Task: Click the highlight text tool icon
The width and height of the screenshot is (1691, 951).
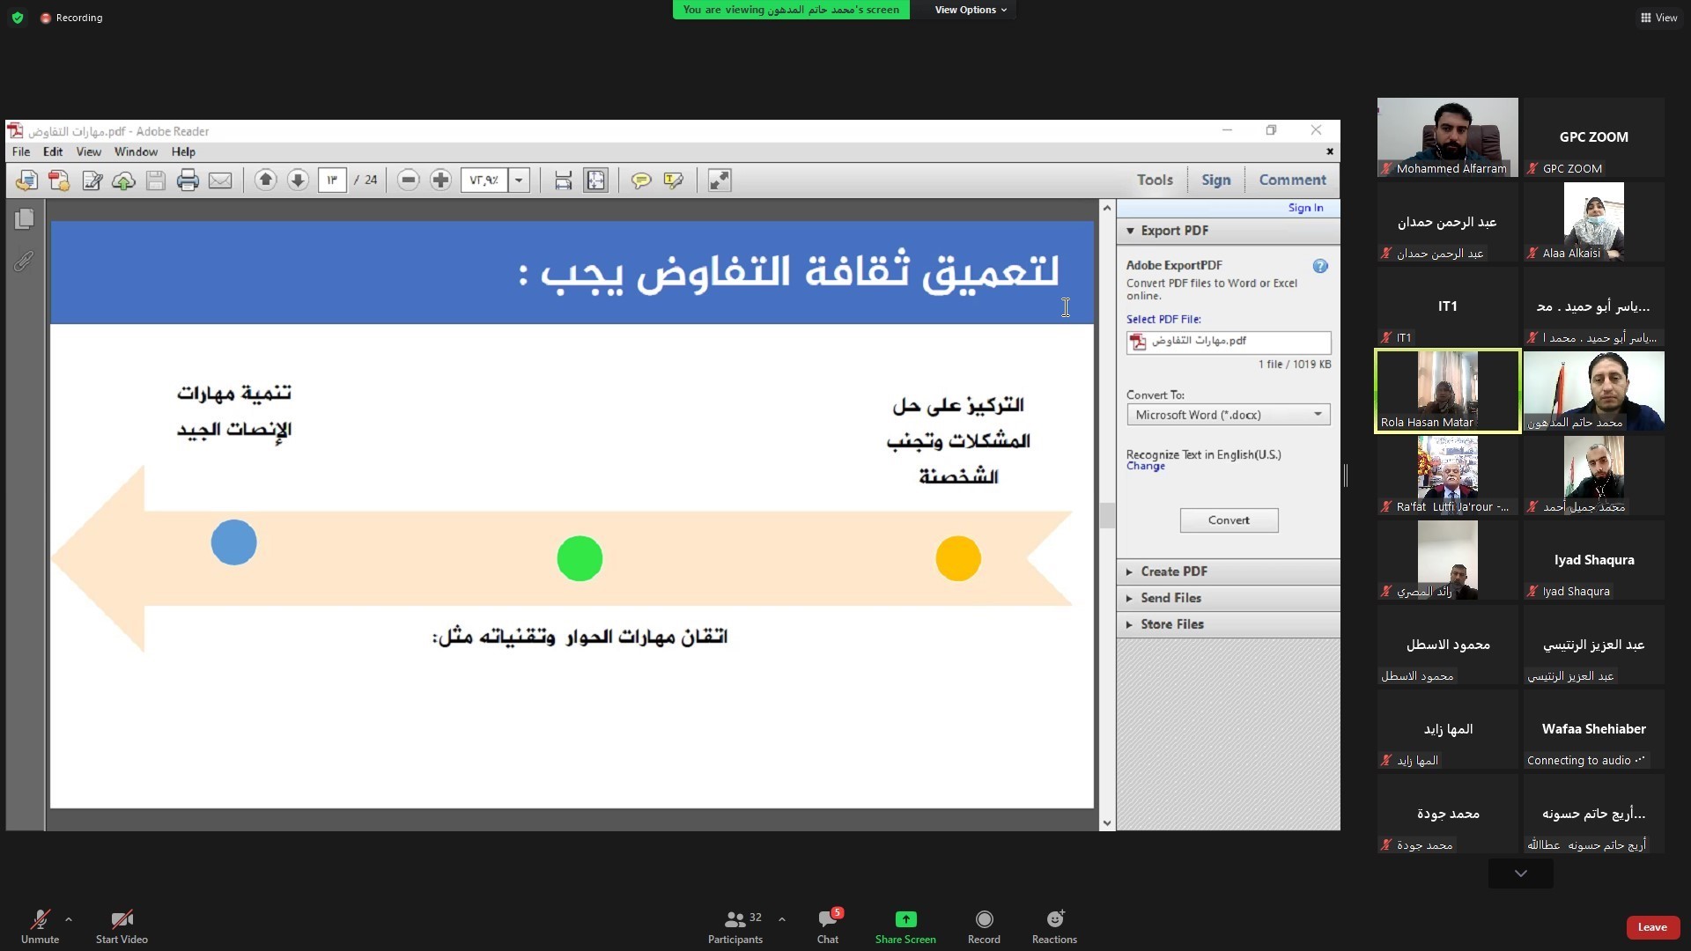Action: pos(674,181)
